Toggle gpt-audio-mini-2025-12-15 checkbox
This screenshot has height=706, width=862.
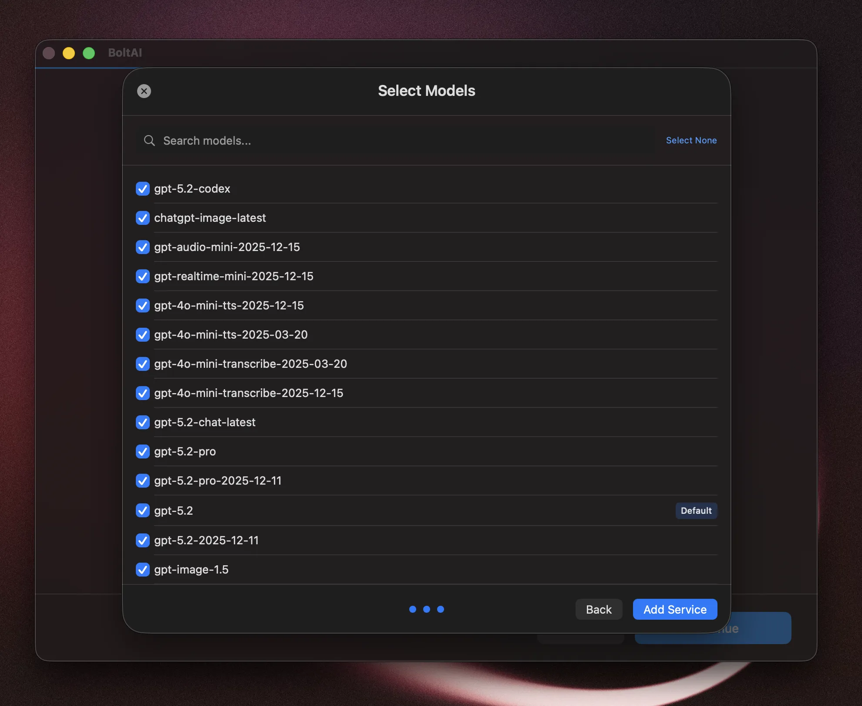[x=143, y=247]
